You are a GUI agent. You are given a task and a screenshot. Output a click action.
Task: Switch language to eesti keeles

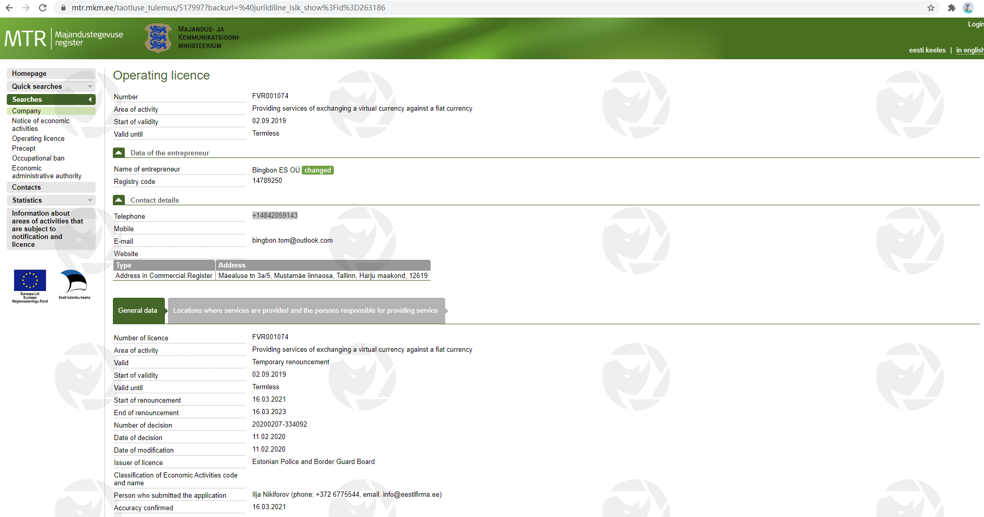(927, 50)
